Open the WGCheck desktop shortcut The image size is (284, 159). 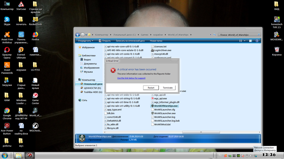pyautogui.click(x=35, y=127)
